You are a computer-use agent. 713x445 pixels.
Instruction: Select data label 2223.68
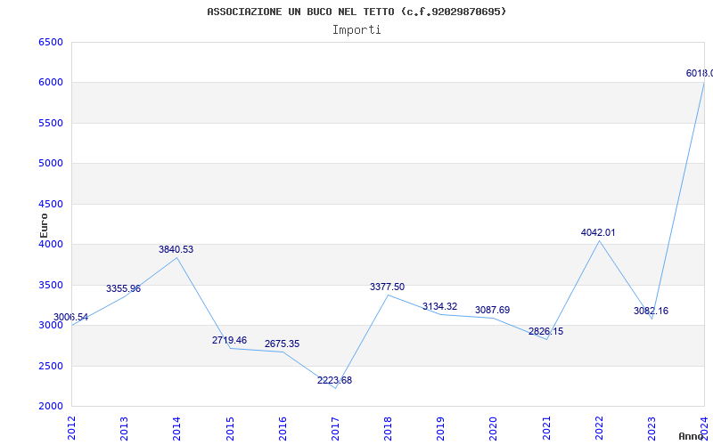click(335, 380)
